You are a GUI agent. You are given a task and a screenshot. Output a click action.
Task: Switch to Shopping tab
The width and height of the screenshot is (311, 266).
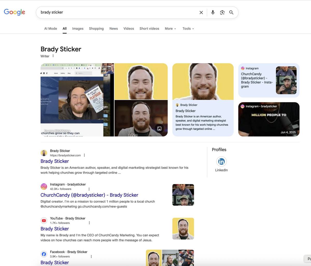tap(96, 28)
